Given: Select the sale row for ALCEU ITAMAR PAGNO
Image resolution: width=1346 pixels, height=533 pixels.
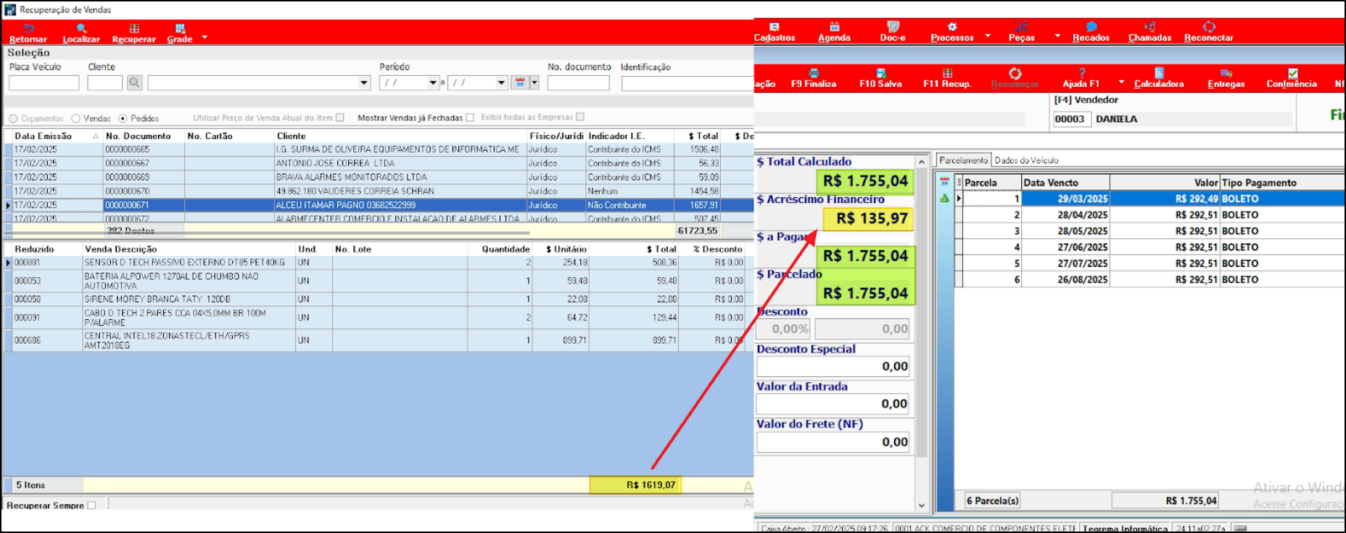Looking at the screenshot, I should (x=379, y=205).
